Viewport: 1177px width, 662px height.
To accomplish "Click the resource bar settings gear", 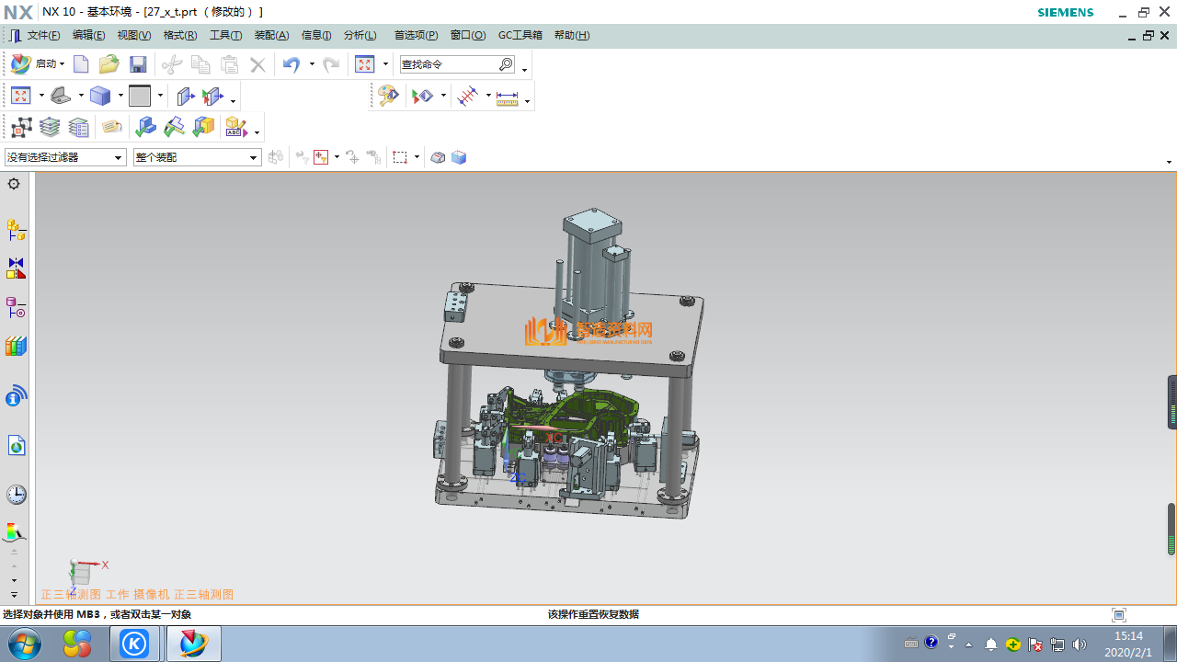I will (14, 184).
